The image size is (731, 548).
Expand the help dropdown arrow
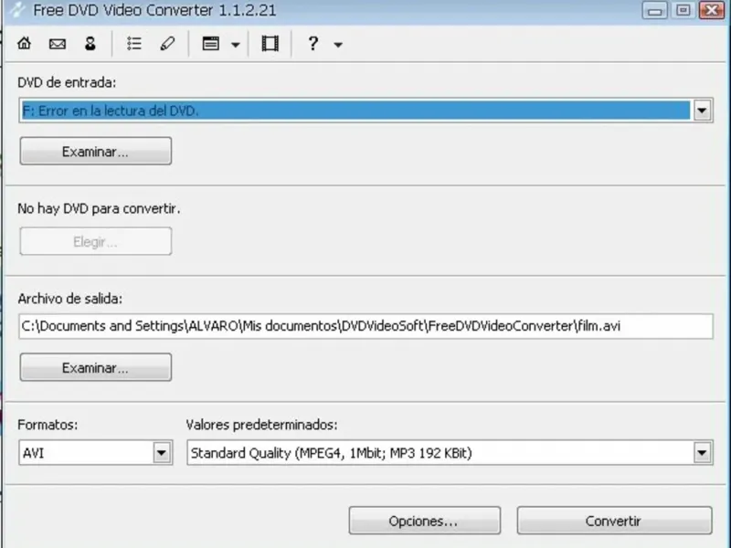338,45
